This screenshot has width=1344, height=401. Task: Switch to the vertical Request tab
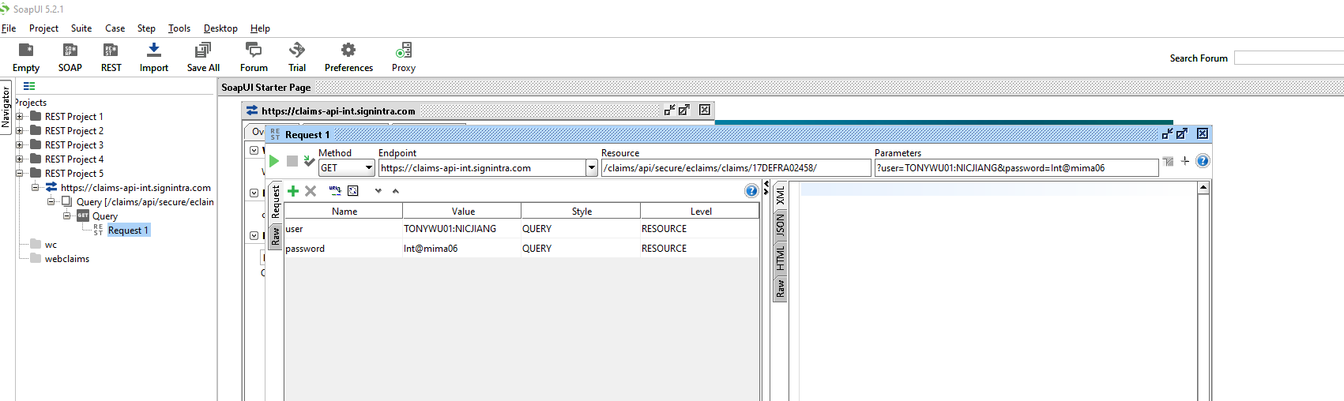click(276, 201)
